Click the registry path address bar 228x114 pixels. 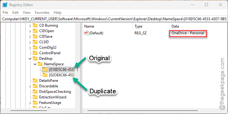[114, 19]
